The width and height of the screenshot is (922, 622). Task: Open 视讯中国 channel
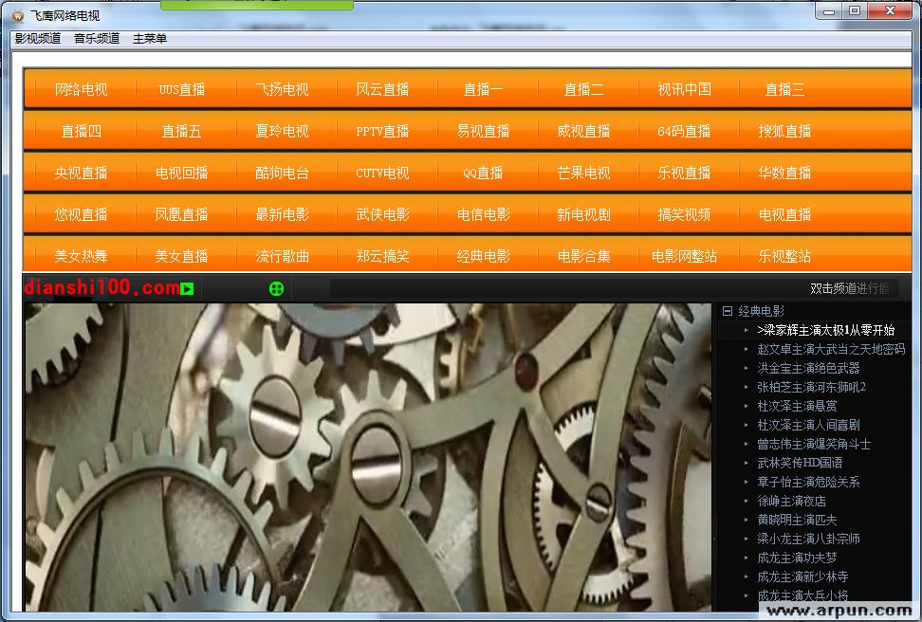click(x=685, y=89)
